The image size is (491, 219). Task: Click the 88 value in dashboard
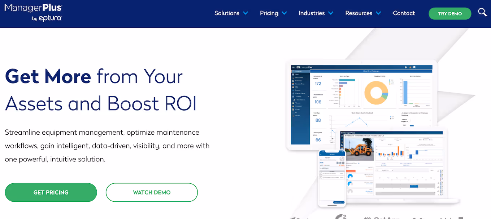coord(318,120)
